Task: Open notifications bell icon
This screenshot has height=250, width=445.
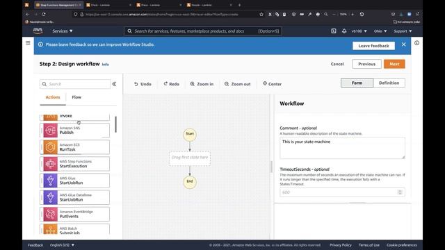Action: pos(344,31)
